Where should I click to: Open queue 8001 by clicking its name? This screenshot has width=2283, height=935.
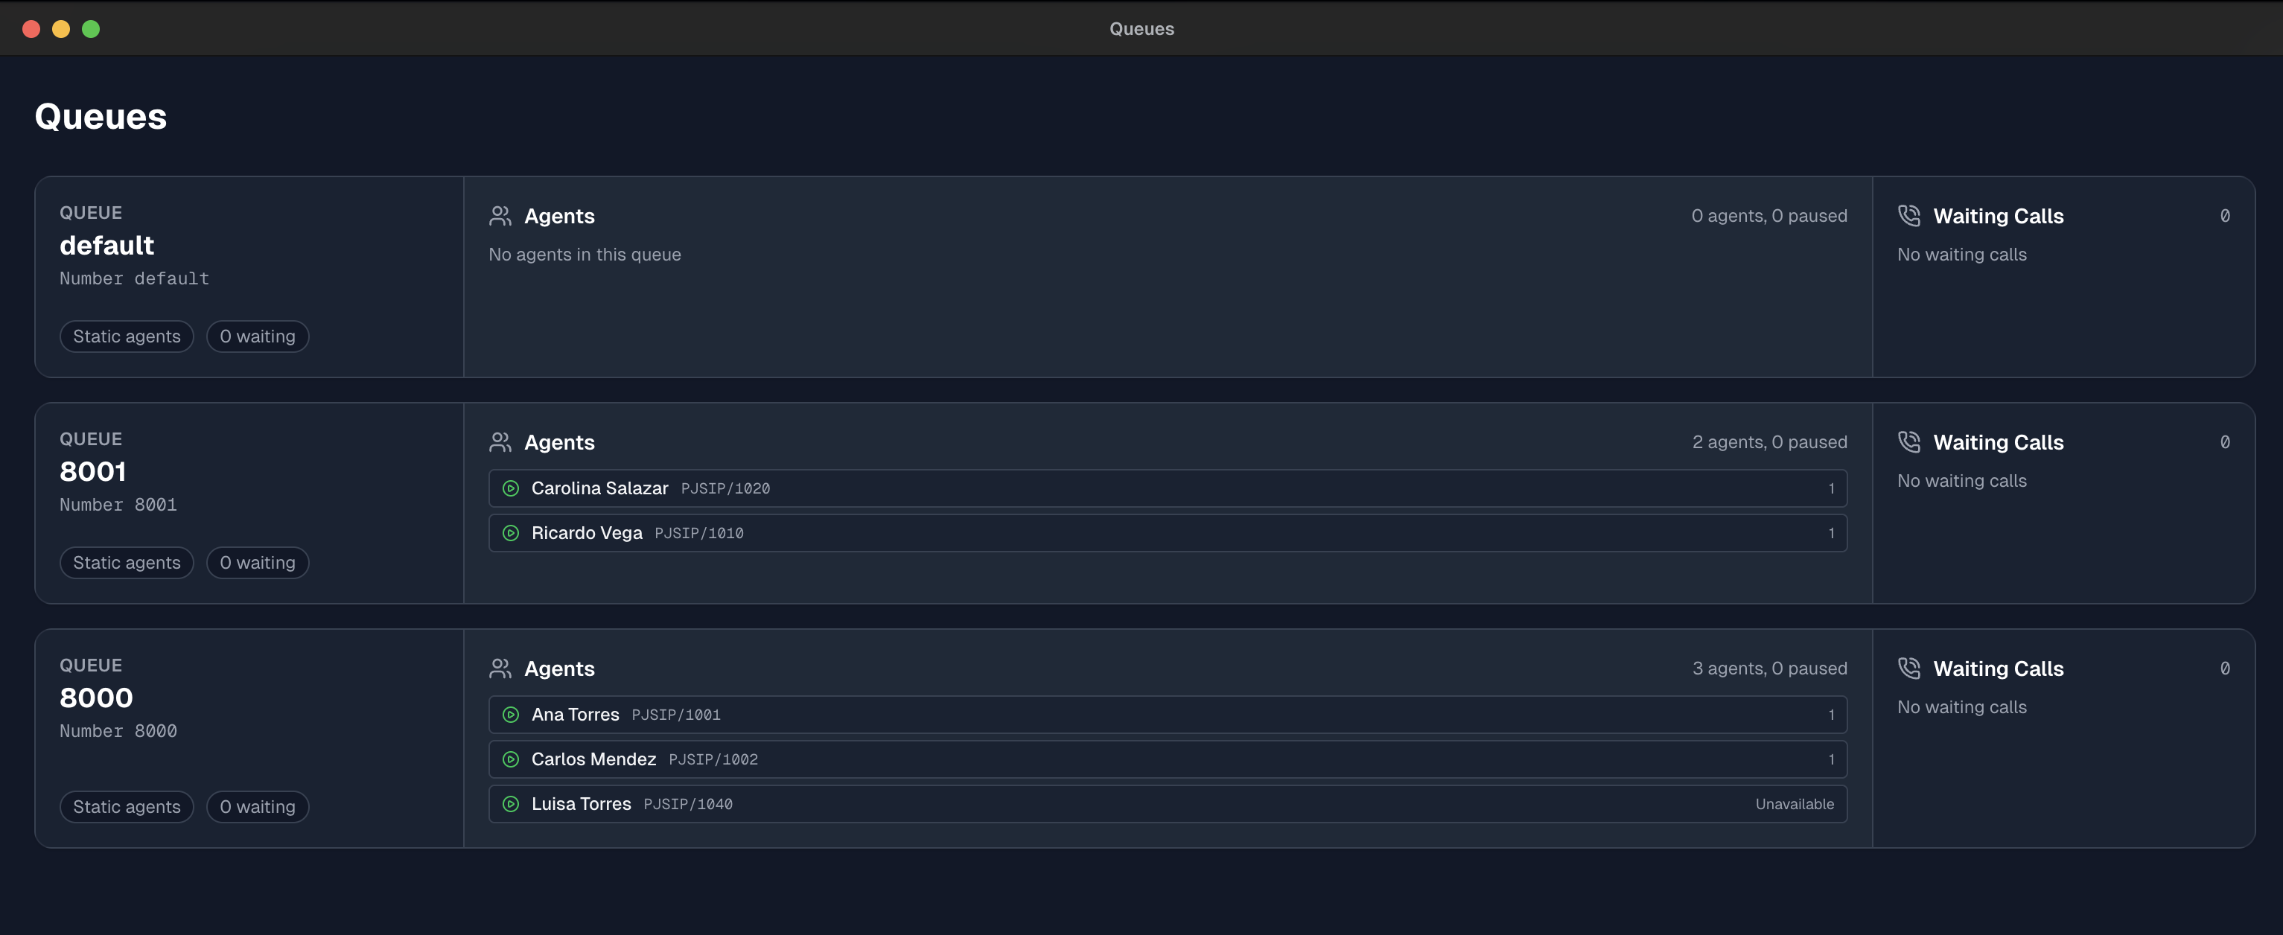93,471
